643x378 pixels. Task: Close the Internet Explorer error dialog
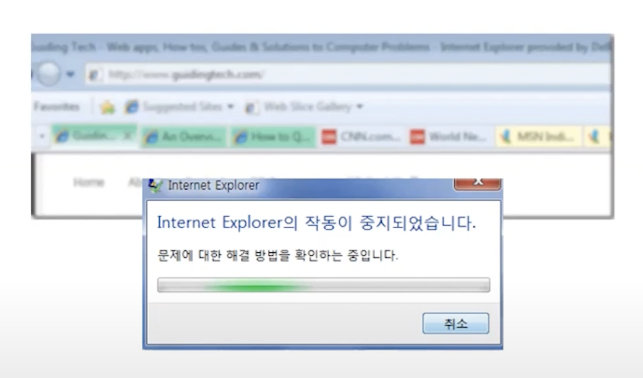click(x=477, y=183)
